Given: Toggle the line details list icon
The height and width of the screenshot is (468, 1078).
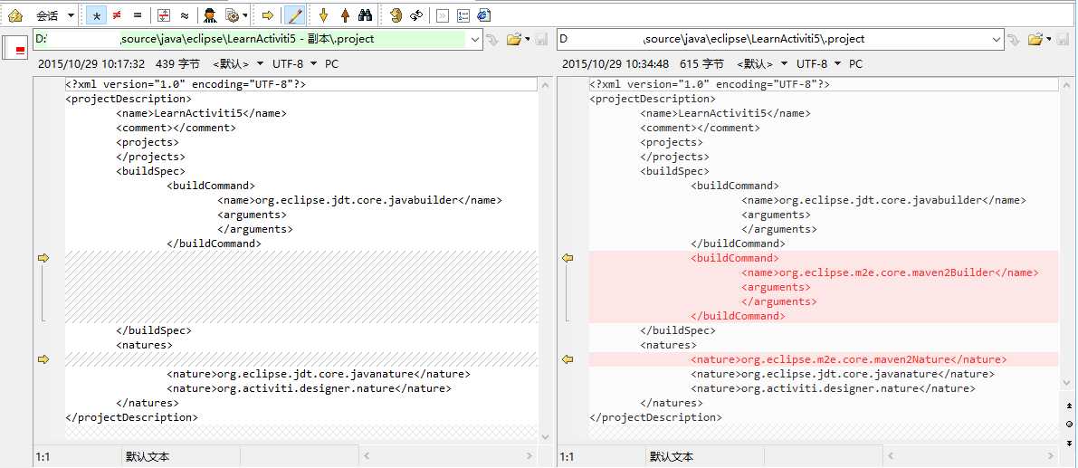Looking at the screenshot, I should click(463, 14).
